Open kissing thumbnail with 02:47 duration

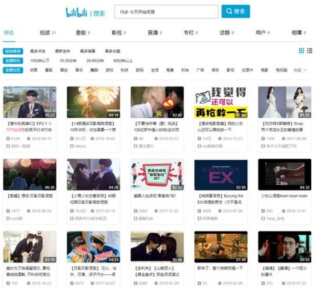[x=157, y=102]
